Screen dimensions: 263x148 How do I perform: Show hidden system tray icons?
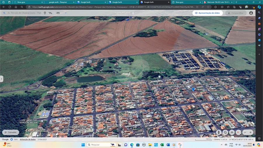click(x=221, y=145)
